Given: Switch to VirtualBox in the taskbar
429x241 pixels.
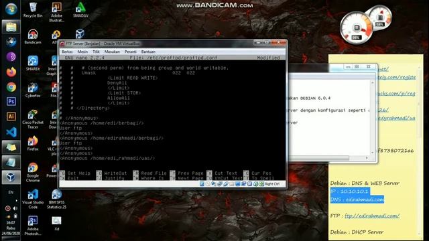Looking at the screenshot, I should pos(11,177).
